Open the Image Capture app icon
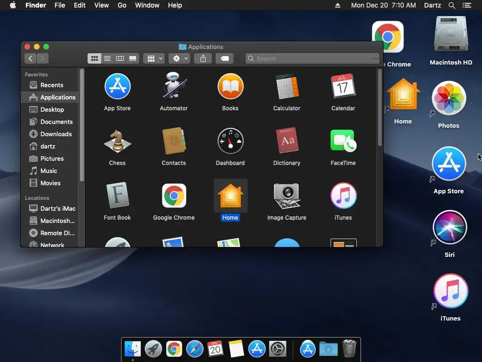The width and height of the screenshot is (482, 362). [287, 196]
